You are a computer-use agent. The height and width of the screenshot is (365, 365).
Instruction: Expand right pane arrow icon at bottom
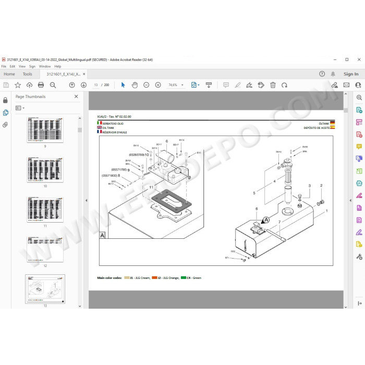click(360, 303)
